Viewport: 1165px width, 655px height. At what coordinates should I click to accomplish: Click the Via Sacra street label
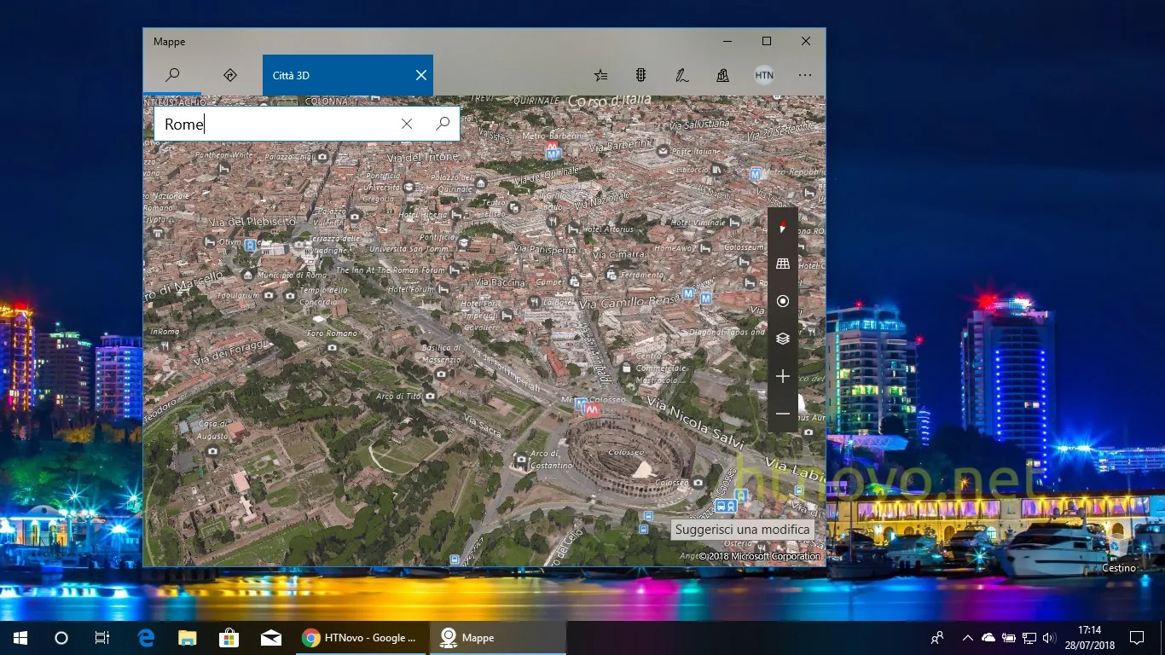[481, 426]
